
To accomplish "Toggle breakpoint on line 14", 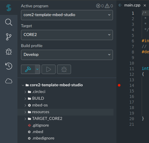I will [119, 85].
